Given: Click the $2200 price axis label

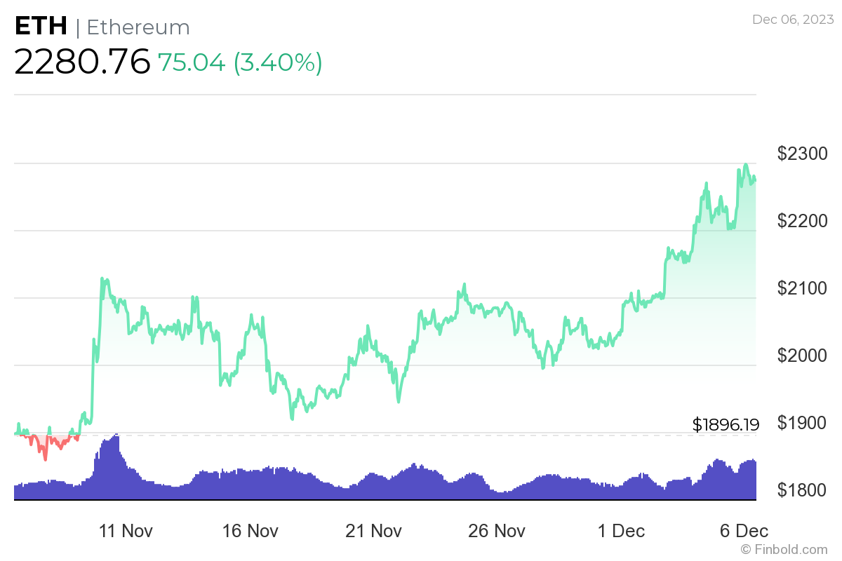Looking at the screenshot, I should click(x=802, y=221).
